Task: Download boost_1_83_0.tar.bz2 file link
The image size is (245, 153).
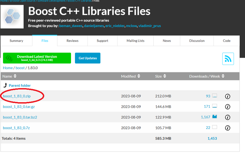Action: (20, 117)
